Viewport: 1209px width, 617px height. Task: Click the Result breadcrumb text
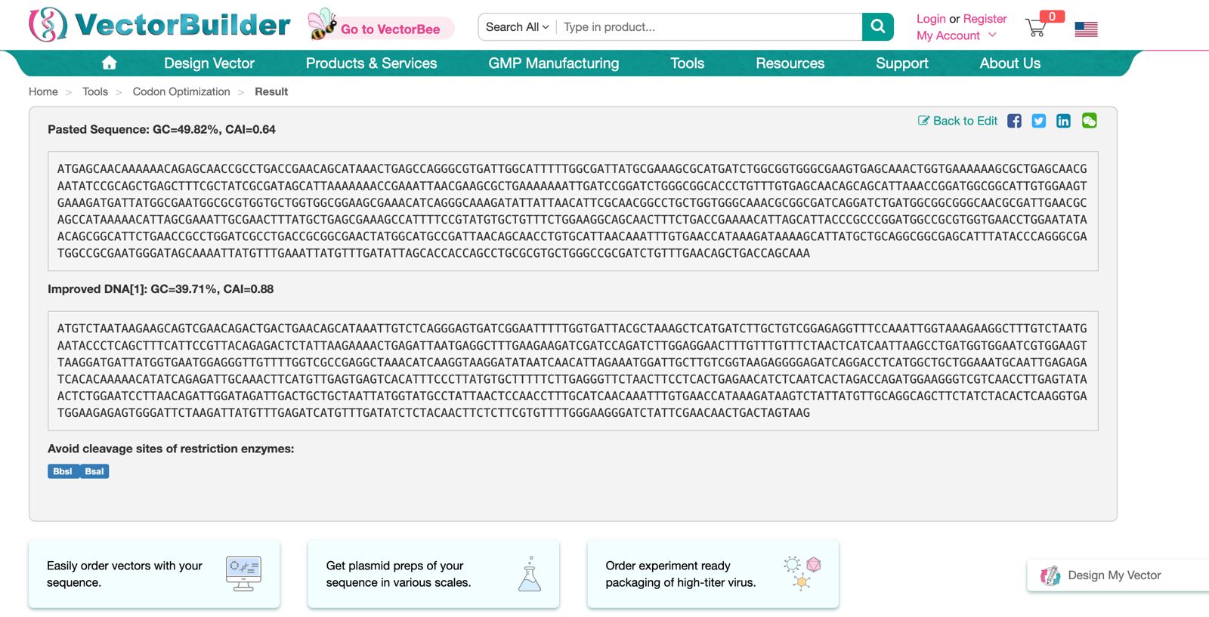click(271, 91)
